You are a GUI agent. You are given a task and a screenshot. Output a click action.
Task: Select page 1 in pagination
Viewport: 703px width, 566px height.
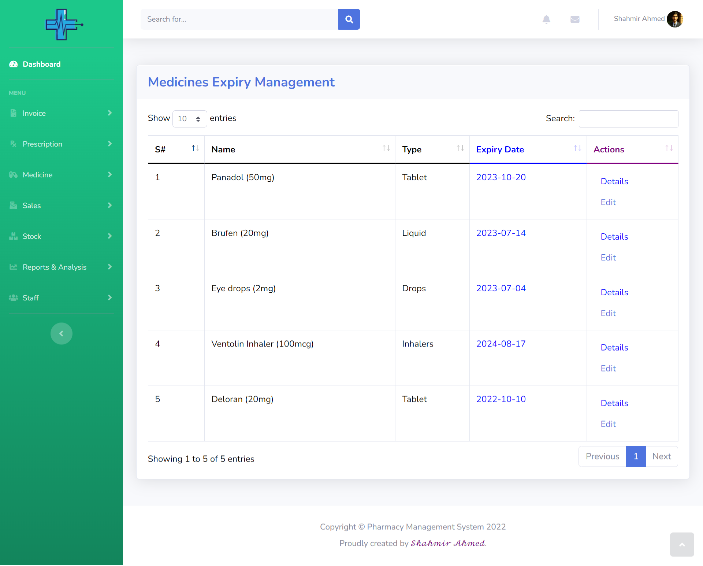pyautogui.click(x=636, y=456)
